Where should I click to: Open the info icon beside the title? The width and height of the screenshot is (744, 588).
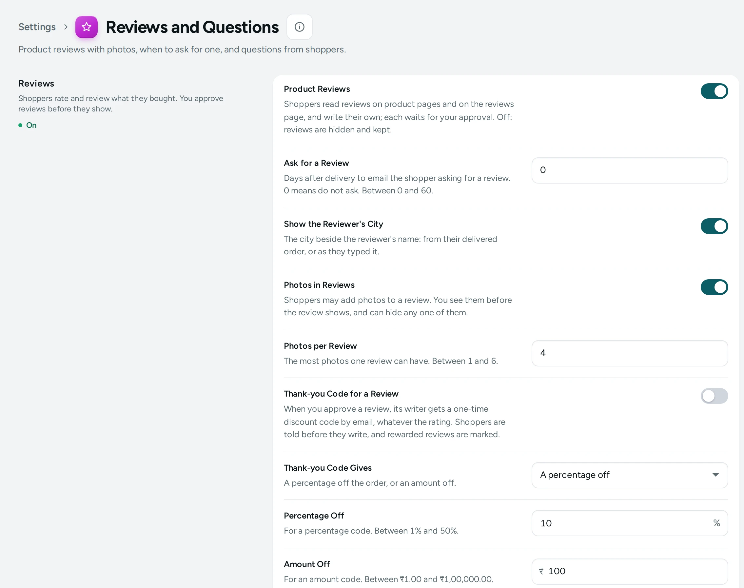(299, 27)
